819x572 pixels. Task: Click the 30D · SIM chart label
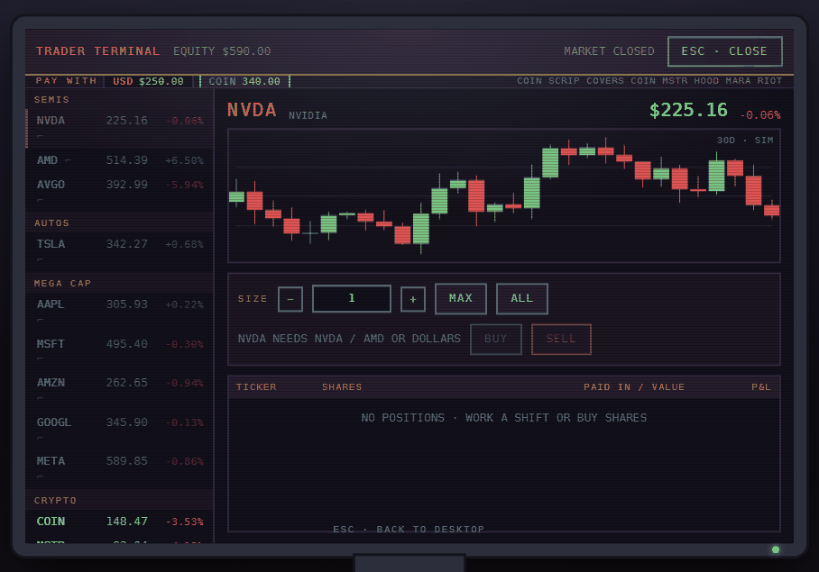click(x=745, y=141)
